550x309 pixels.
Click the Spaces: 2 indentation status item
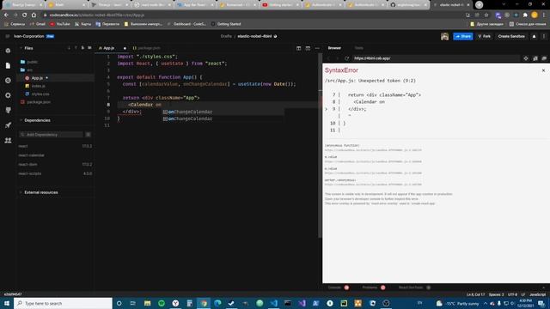tap(496, 294)
